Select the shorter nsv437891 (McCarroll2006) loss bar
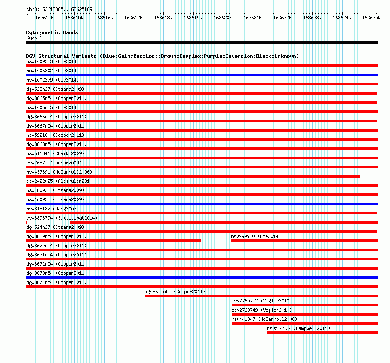 pos(193,176)
